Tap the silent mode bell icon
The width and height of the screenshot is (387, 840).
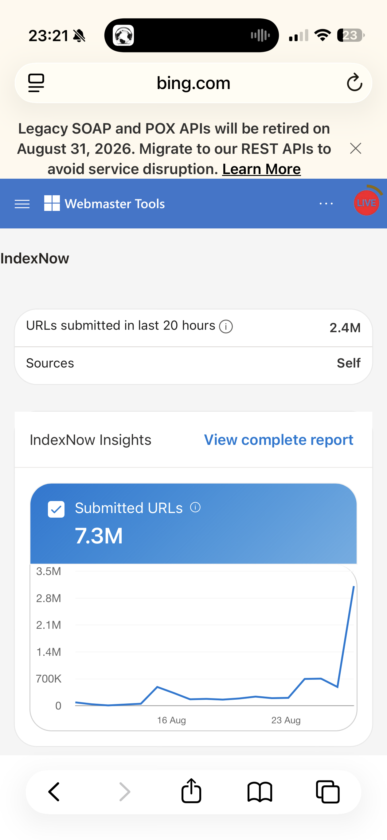tap(79, 36)
